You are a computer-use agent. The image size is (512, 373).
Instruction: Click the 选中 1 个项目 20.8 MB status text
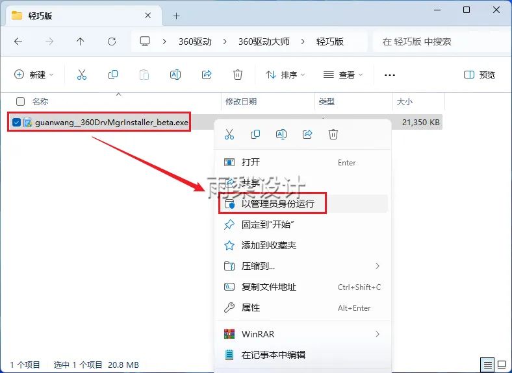[96, 365]
